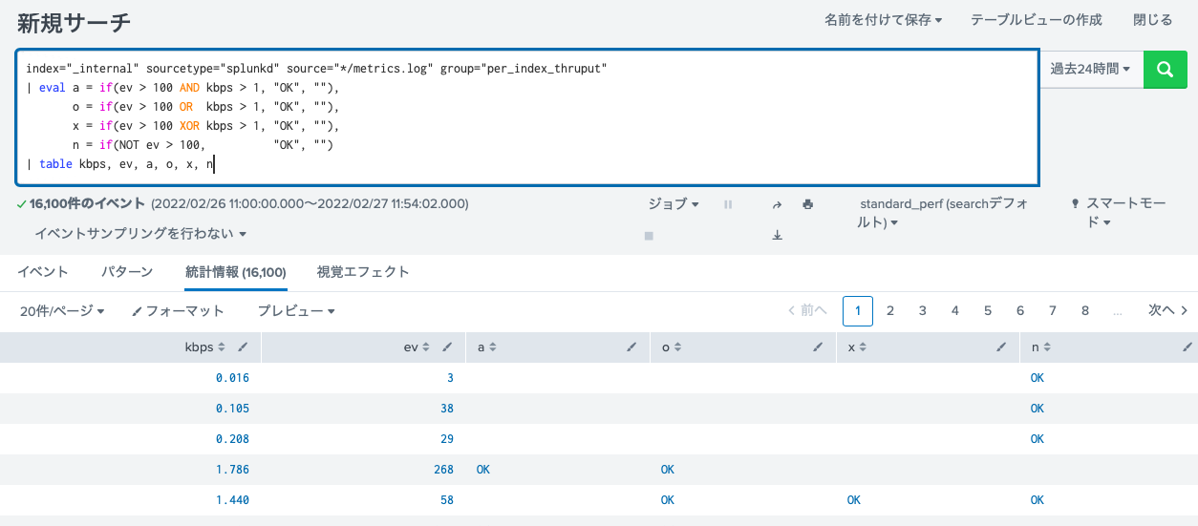Switch to the 視覚エフェクト tab
The image size is (1198, 526).
coord(363,272)
